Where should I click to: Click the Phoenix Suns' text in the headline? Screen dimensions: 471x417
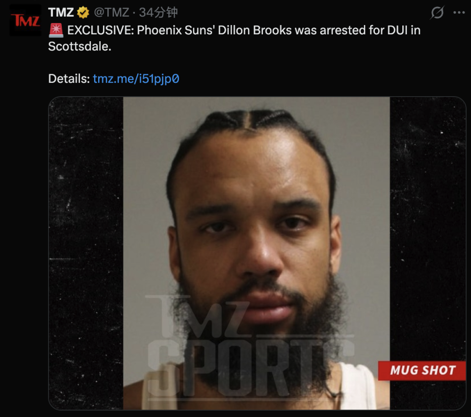click(x=176, y=30)
